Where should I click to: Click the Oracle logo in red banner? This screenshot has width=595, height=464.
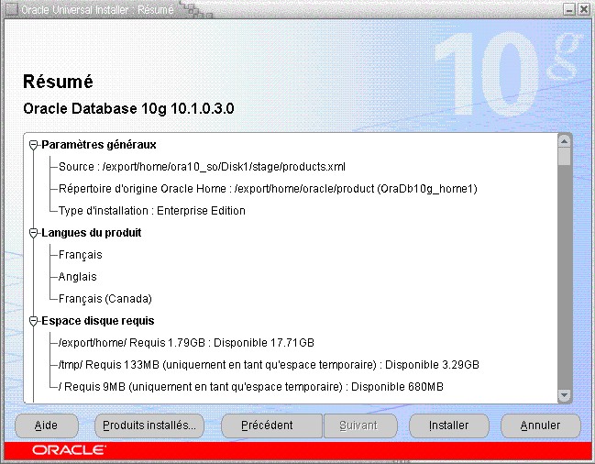coord(69,450)
